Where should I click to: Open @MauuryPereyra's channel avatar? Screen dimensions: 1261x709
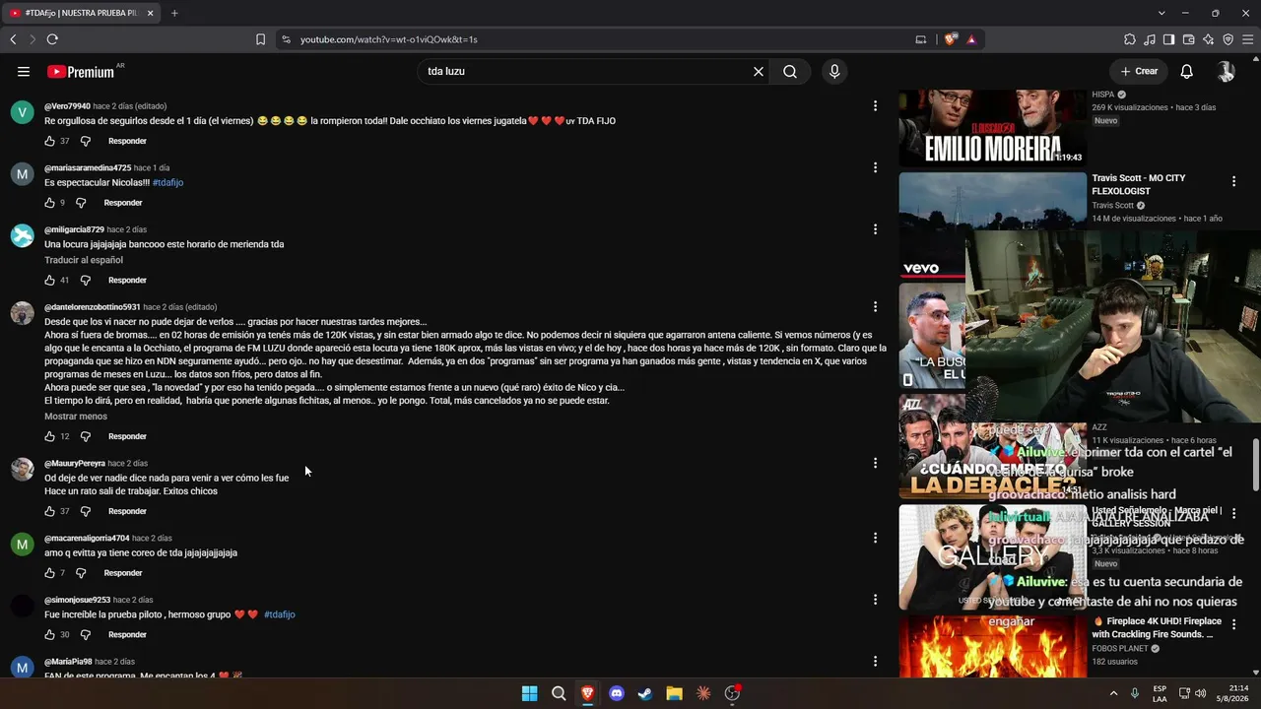[x=23, y=469]
